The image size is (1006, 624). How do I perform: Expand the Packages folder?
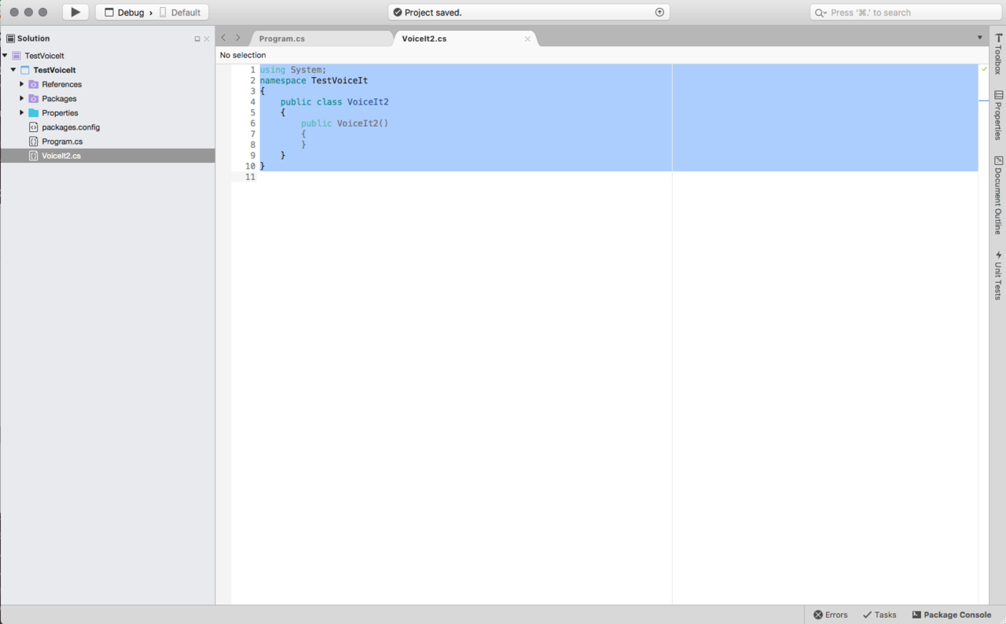(22, 98)
